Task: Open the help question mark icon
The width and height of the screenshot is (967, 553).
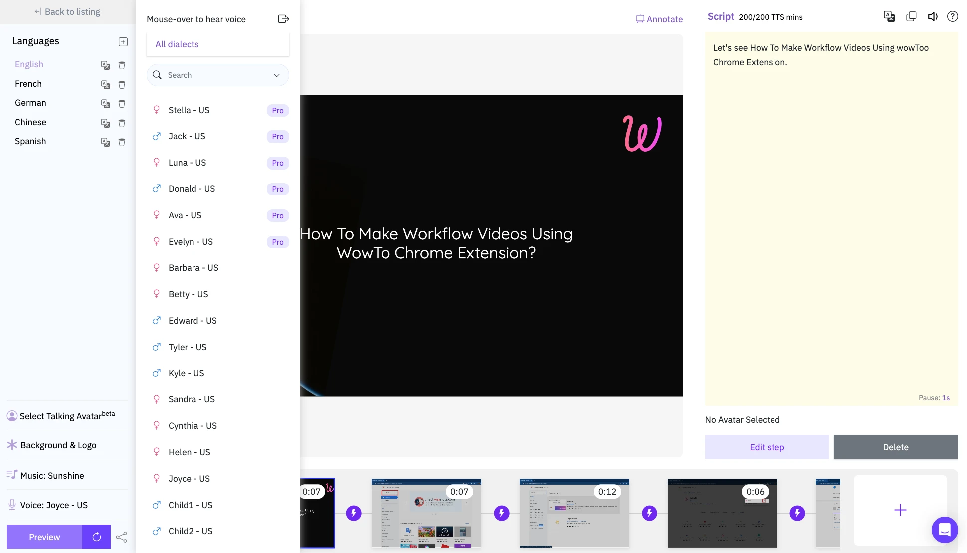Action: click(x=953, y=16)
